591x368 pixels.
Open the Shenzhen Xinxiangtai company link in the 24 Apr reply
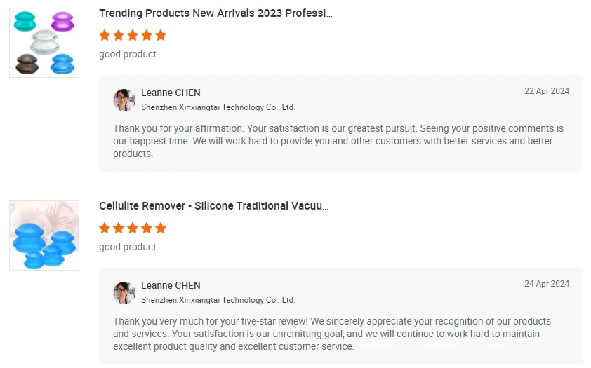(x=218, y=300)
